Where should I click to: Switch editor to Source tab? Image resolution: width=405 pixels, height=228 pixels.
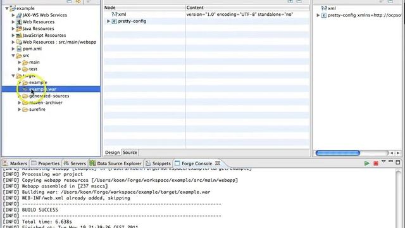click(x=130, y=153)
